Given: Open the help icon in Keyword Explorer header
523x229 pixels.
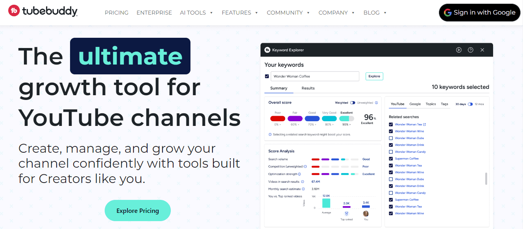Looking at the screenshot, I should tap(471, 50).
